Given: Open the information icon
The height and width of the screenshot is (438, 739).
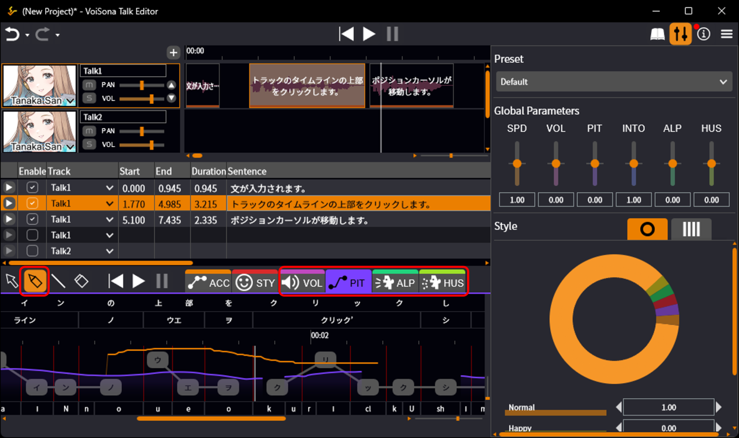Looking at the screenshot, I should tap(703, 34).
